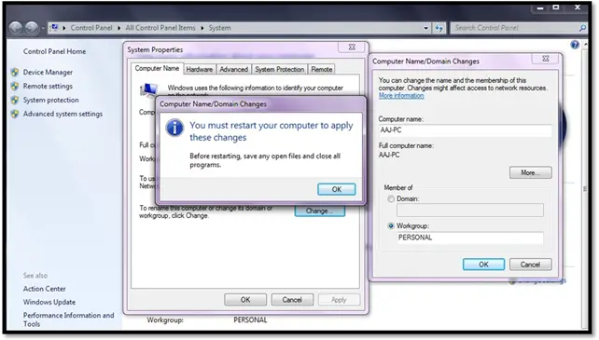Close the Computer Name/Domain Changes dialog on right
Viewport: 599px width, 340px height.
point(546,59)
